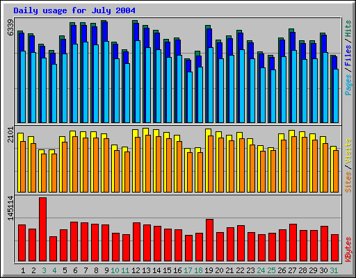Select the orange Sites bar for day 13
This screenshot has height=278, width=356.
(x=148, y=163)
